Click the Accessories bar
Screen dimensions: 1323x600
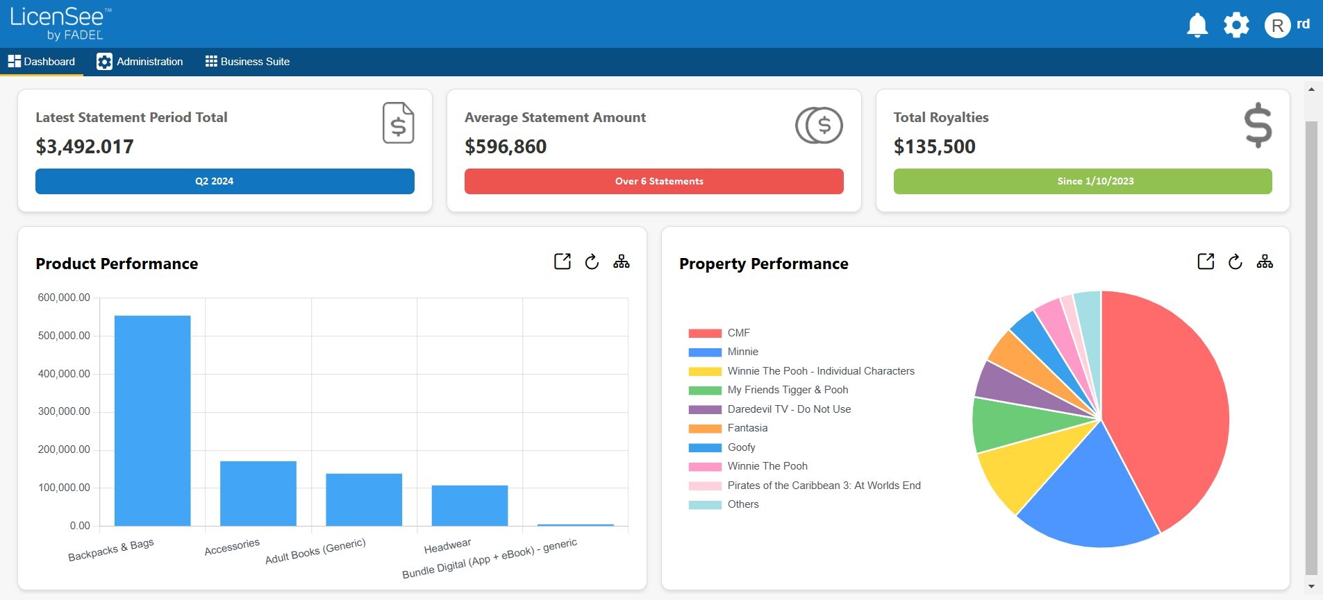pyautogui.click(x=258, y=493)
